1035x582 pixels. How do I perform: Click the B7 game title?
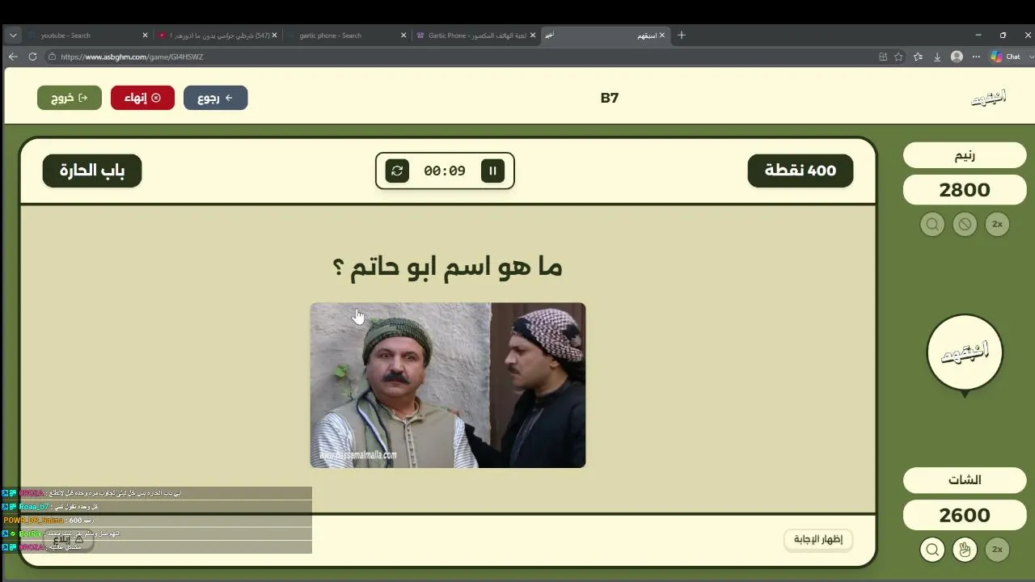pos(610,98)
